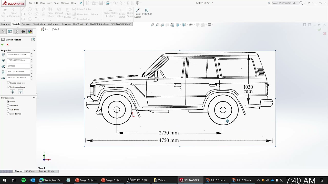Image resolution: width=328 pixels, height=184 pixels.
Task: Open Hide/Show Items eye icon
Action: click(x=190, y=25)
